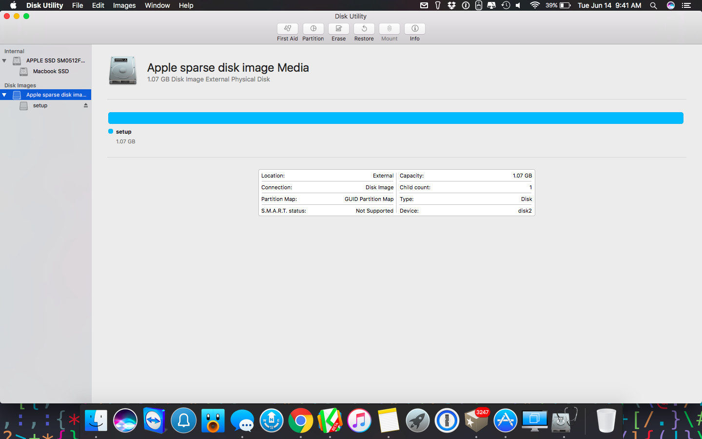Click the battery 39% indicator
The height and width of the screenshot is (439, 702).
[x=558, y=5]
